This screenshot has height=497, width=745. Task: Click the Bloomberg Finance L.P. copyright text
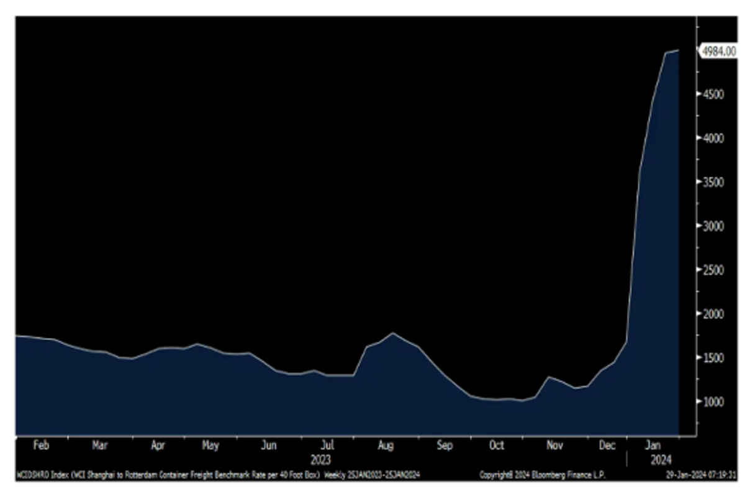(x=544, y=475)
